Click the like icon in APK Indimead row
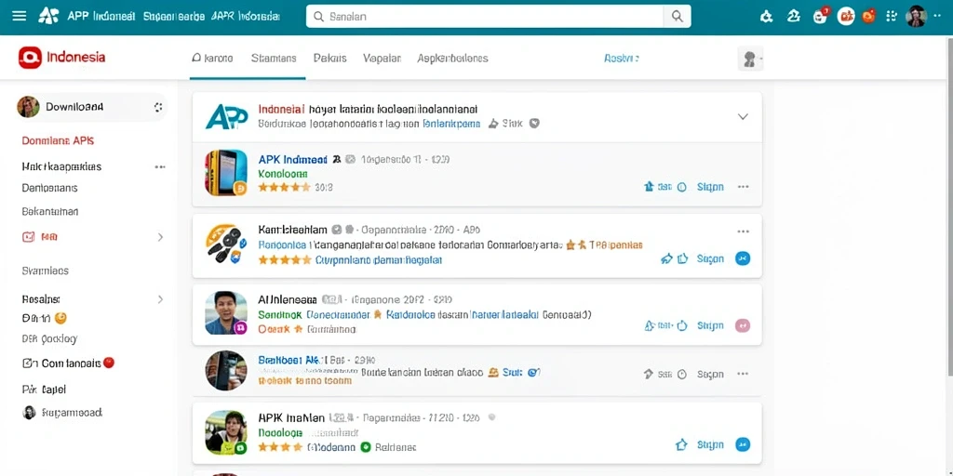The image size is (953, 476). (649, 187)
